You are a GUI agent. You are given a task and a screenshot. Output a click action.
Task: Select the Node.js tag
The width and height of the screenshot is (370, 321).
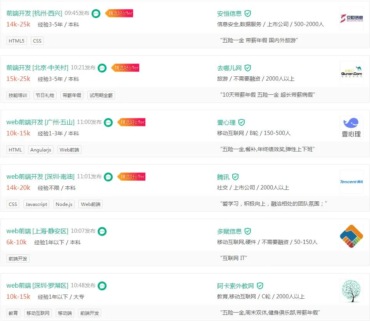tap(64, 204)
